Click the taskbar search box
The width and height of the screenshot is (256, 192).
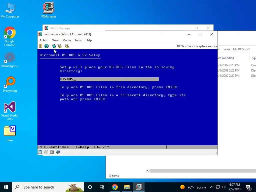tap(48, 187)
